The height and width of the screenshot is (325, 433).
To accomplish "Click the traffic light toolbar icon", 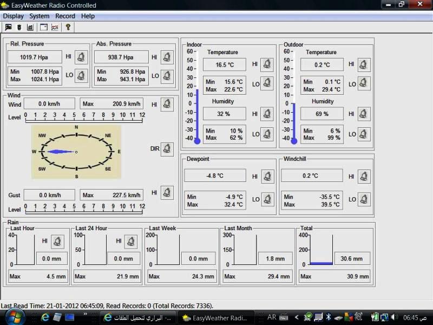I will pos(19,27).
